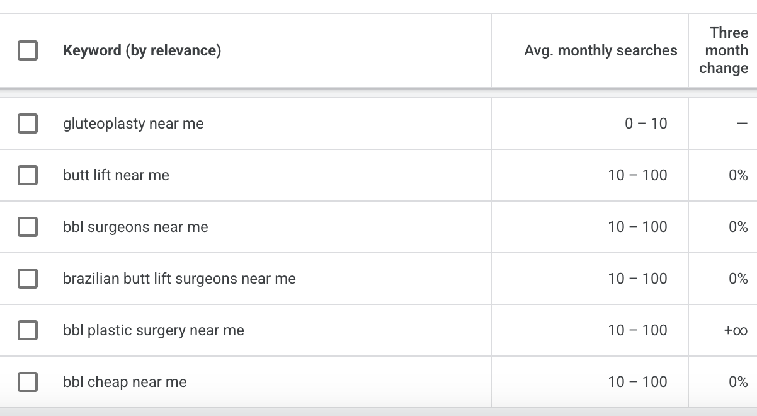The height and width of the screenshot is (416, 757).
Task: Select the 'bbl plastic surgery near me' keyword
Action: (x=154, y=330)
